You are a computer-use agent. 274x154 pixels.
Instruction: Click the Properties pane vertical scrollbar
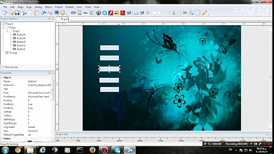click(52, 89)
